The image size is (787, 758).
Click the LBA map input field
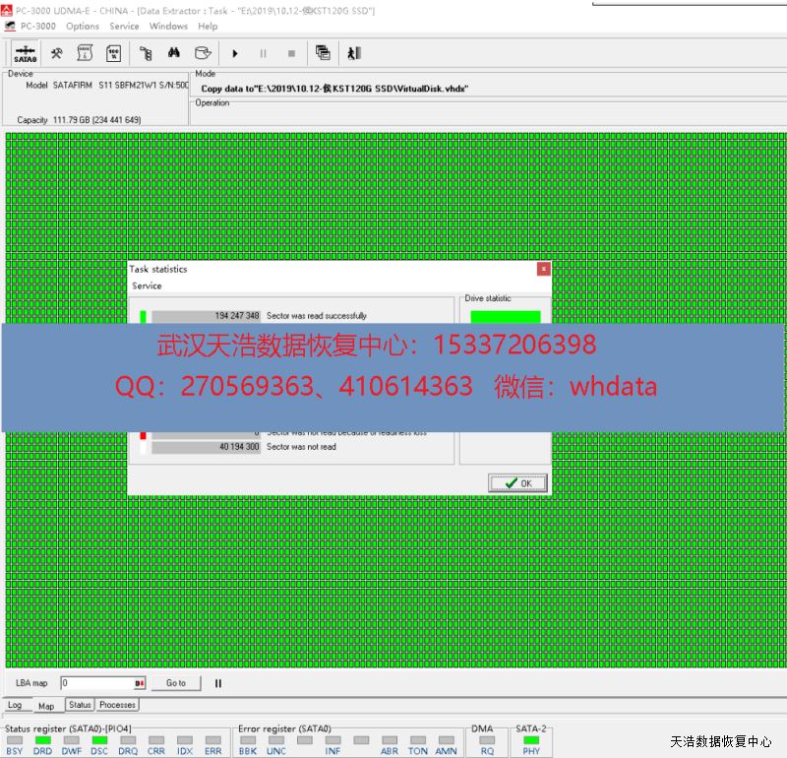click(x=96, y=683)
